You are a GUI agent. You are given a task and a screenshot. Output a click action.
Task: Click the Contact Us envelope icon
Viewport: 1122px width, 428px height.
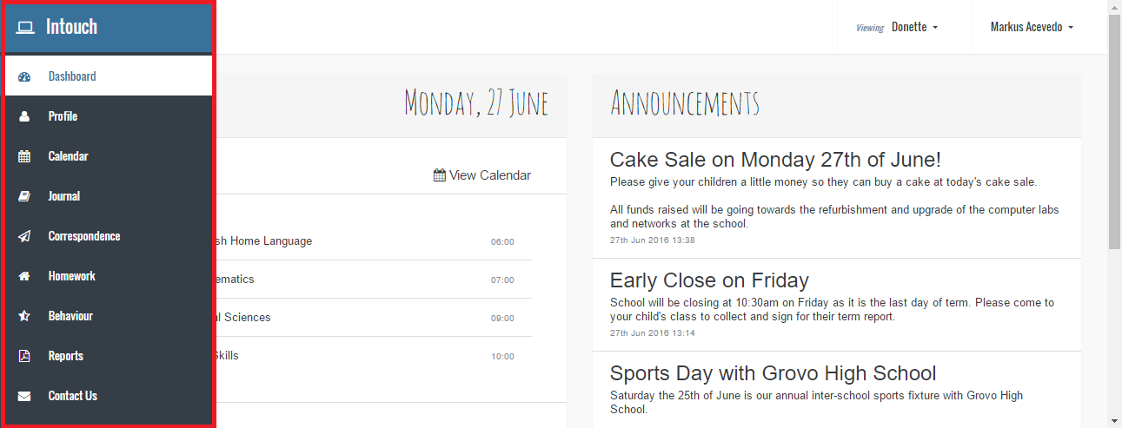click(x=24, y=396)
